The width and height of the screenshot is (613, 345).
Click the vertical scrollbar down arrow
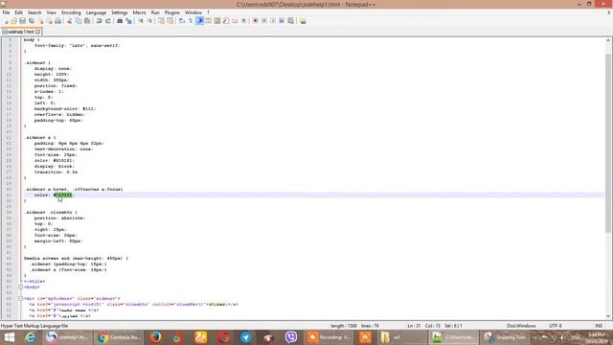[608, 316]
